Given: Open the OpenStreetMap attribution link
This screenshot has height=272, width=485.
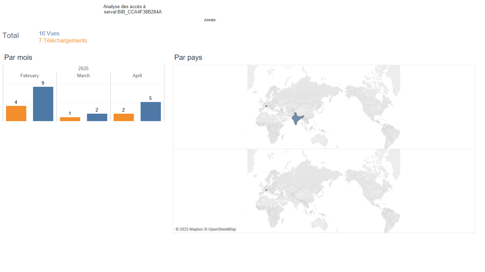Looking at the screenshot, I should point(220,229).
